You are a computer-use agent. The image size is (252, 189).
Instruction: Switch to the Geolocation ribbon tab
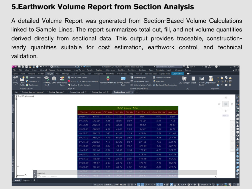(178, 74)
